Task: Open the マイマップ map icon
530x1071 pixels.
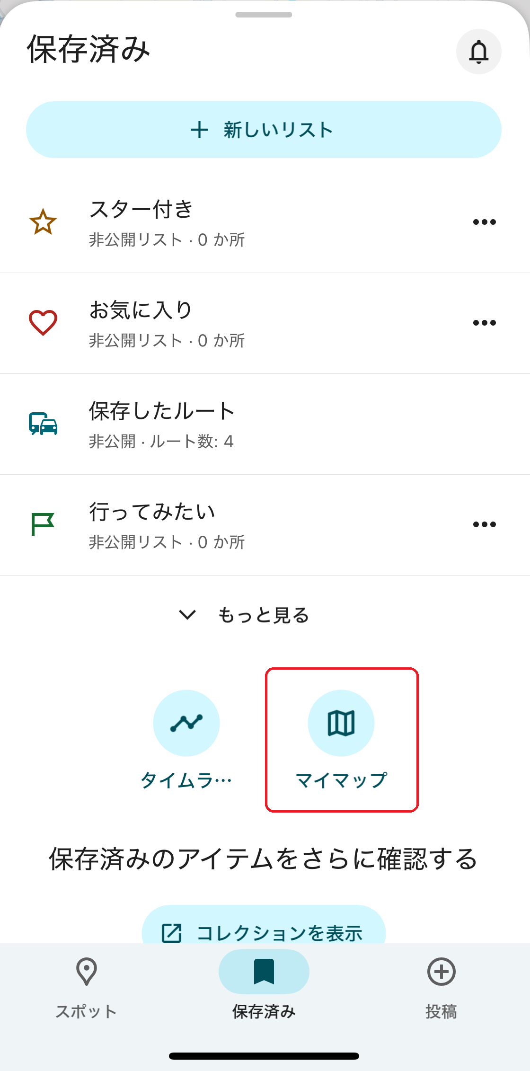Action: click(341, 723)
